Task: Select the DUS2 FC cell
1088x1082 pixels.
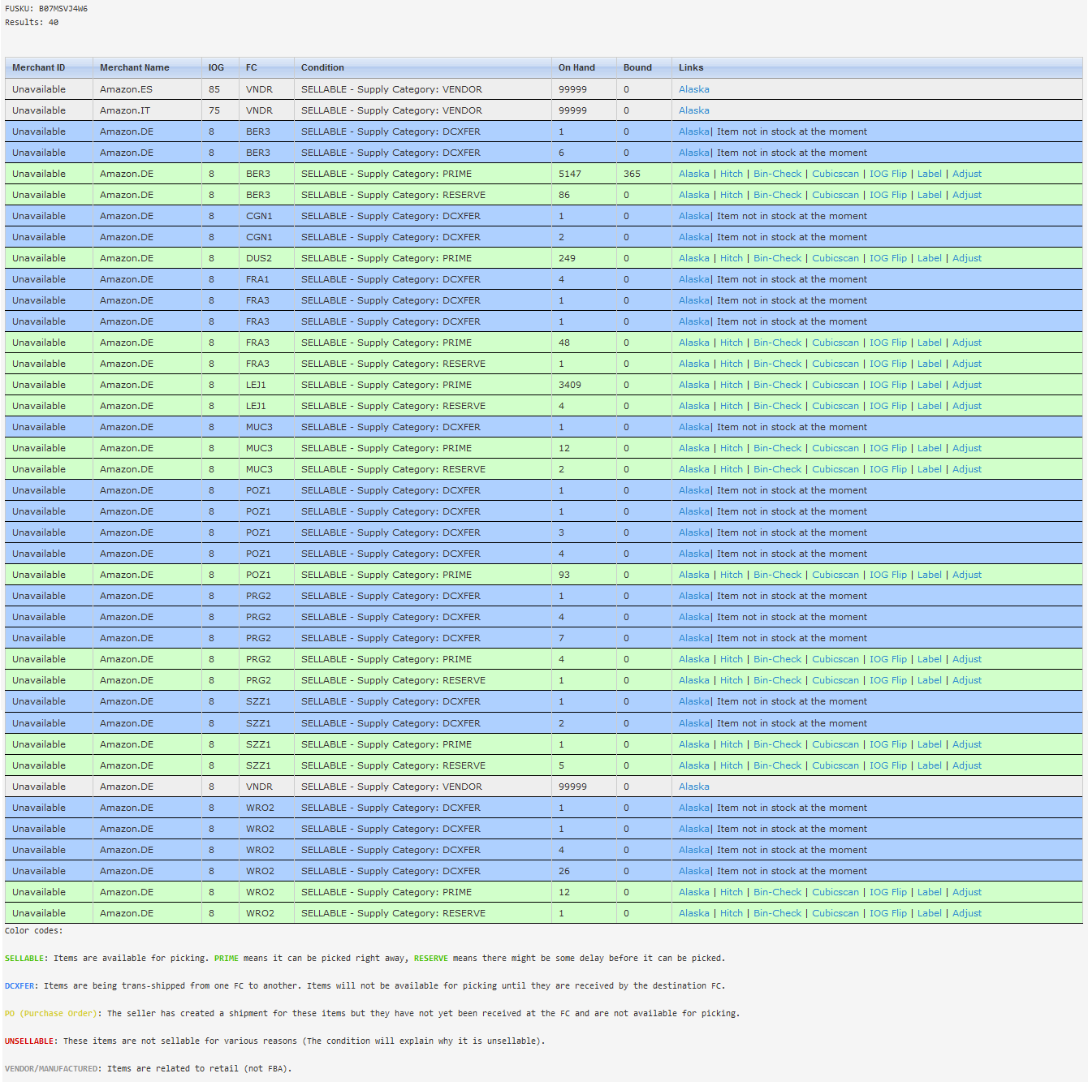Action: pos(266,258)
